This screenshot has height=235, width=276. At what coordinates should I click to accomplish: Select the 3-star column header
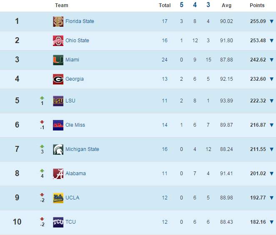pyautogui.click(x=208, y=5)
